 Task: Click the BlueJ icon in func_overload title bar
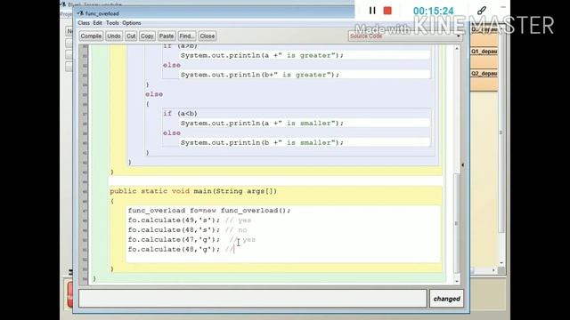point(80,13)
